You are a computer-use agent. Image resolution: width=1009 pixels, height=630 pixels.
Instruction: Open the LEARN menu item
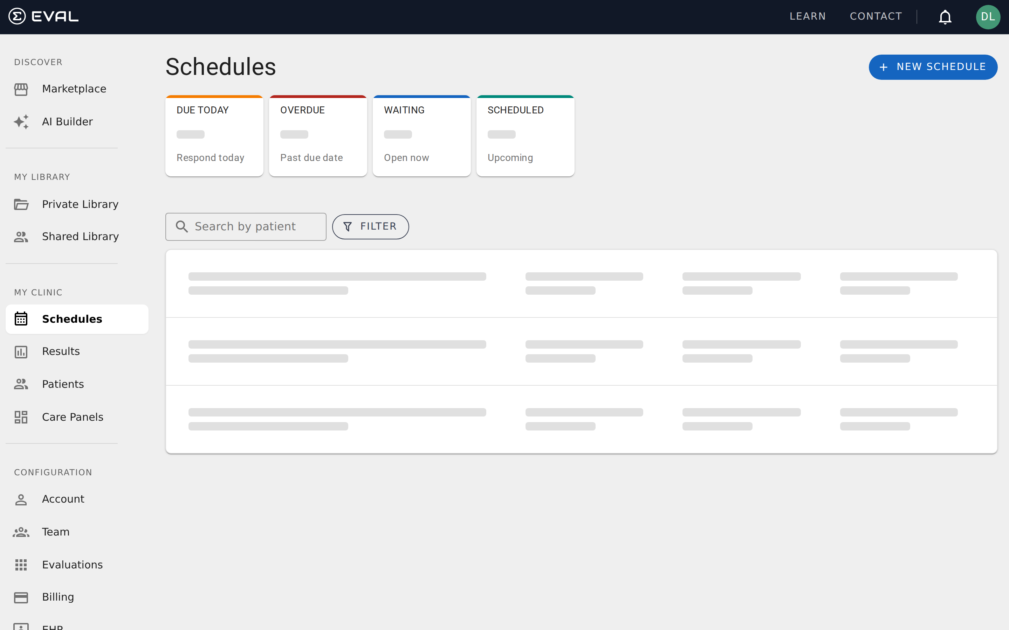[x=807, y=16]
